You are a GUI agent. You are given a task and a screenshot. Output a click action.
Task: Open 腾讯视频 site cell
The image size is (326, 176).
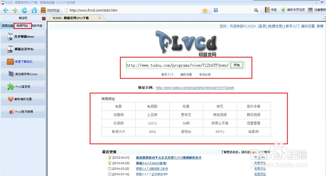(x=253, y=115)
